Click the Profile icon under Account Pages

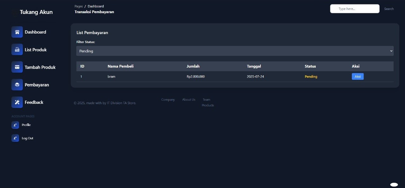(x=15, y=125)
